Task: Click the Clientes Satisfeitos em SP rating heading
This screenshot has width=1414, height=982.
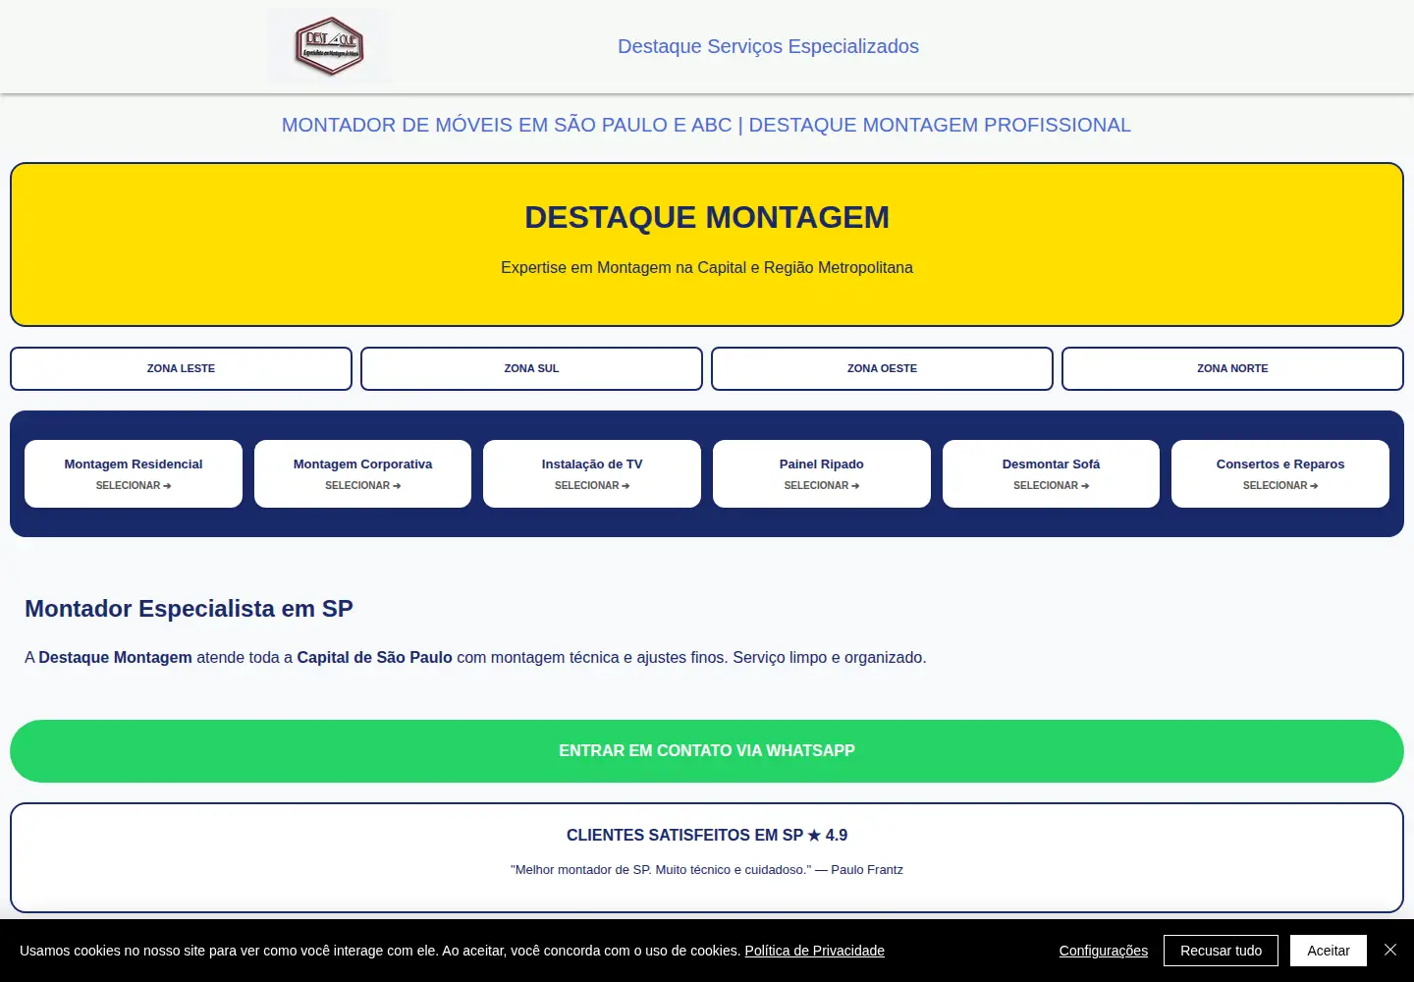Action: pyautogui.click(x=707, y=835)
